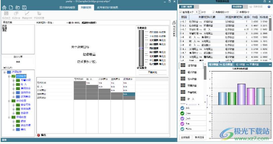Click the 当地商业 blue grid icon in tree
The height and width of the screenshot is (144, 273).
point(18,92)
